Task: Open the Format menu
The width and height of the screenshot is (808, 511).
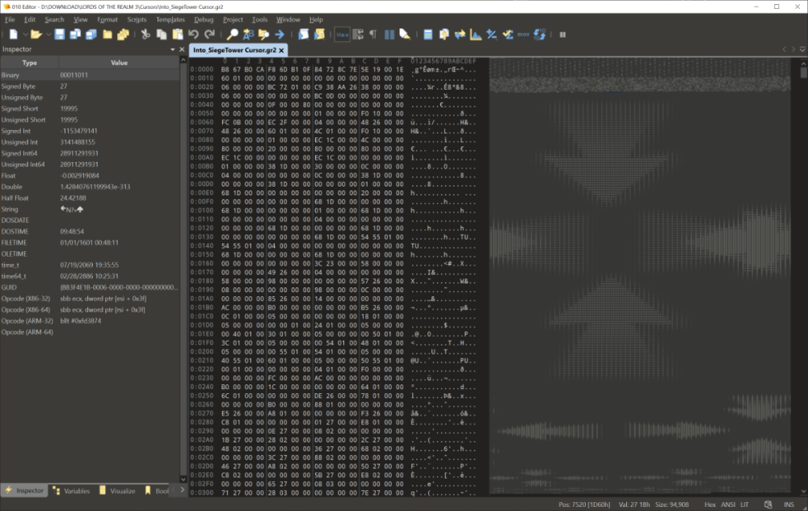Action: [x=107, y=19]
